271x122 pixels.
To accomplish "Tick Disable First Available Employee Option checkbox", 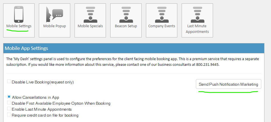I will click(9, 103).
